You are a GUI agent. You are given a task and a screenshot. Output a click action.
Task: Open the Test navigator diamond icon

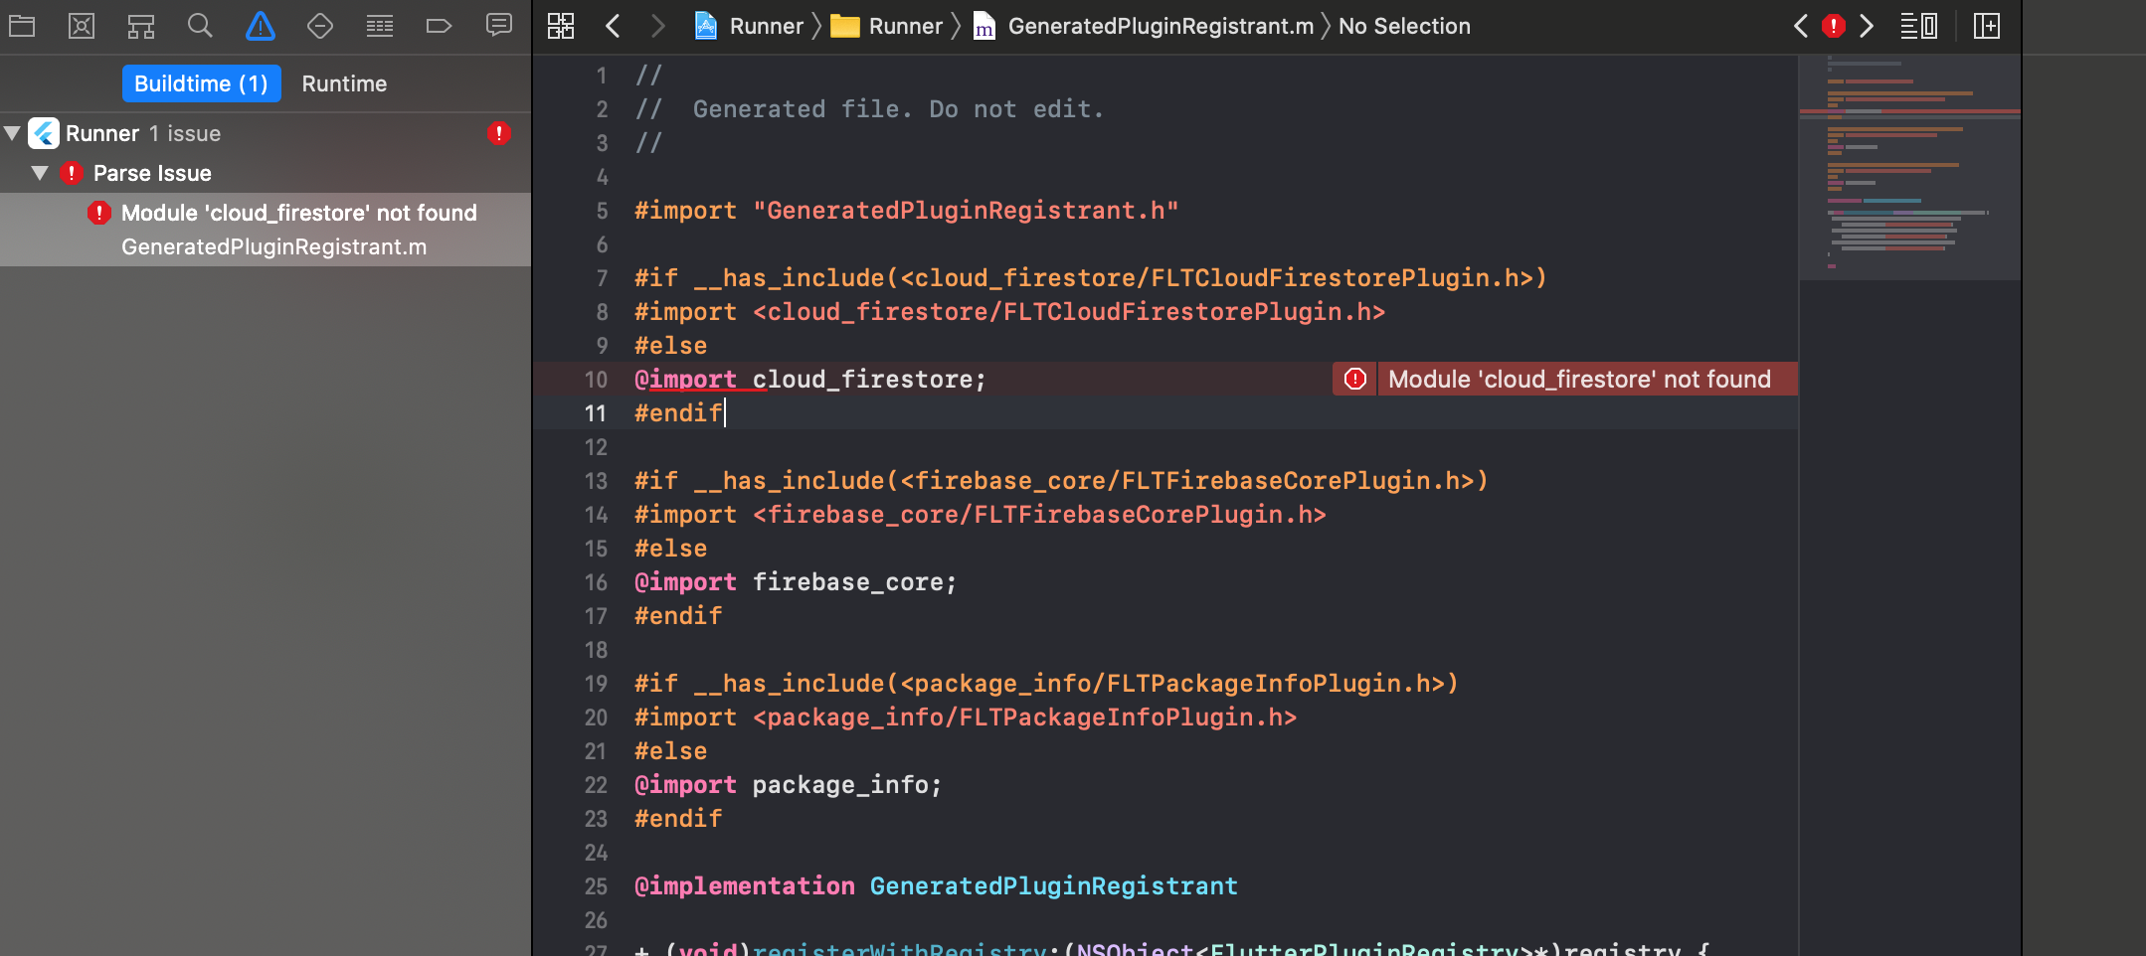pos(320,26)
